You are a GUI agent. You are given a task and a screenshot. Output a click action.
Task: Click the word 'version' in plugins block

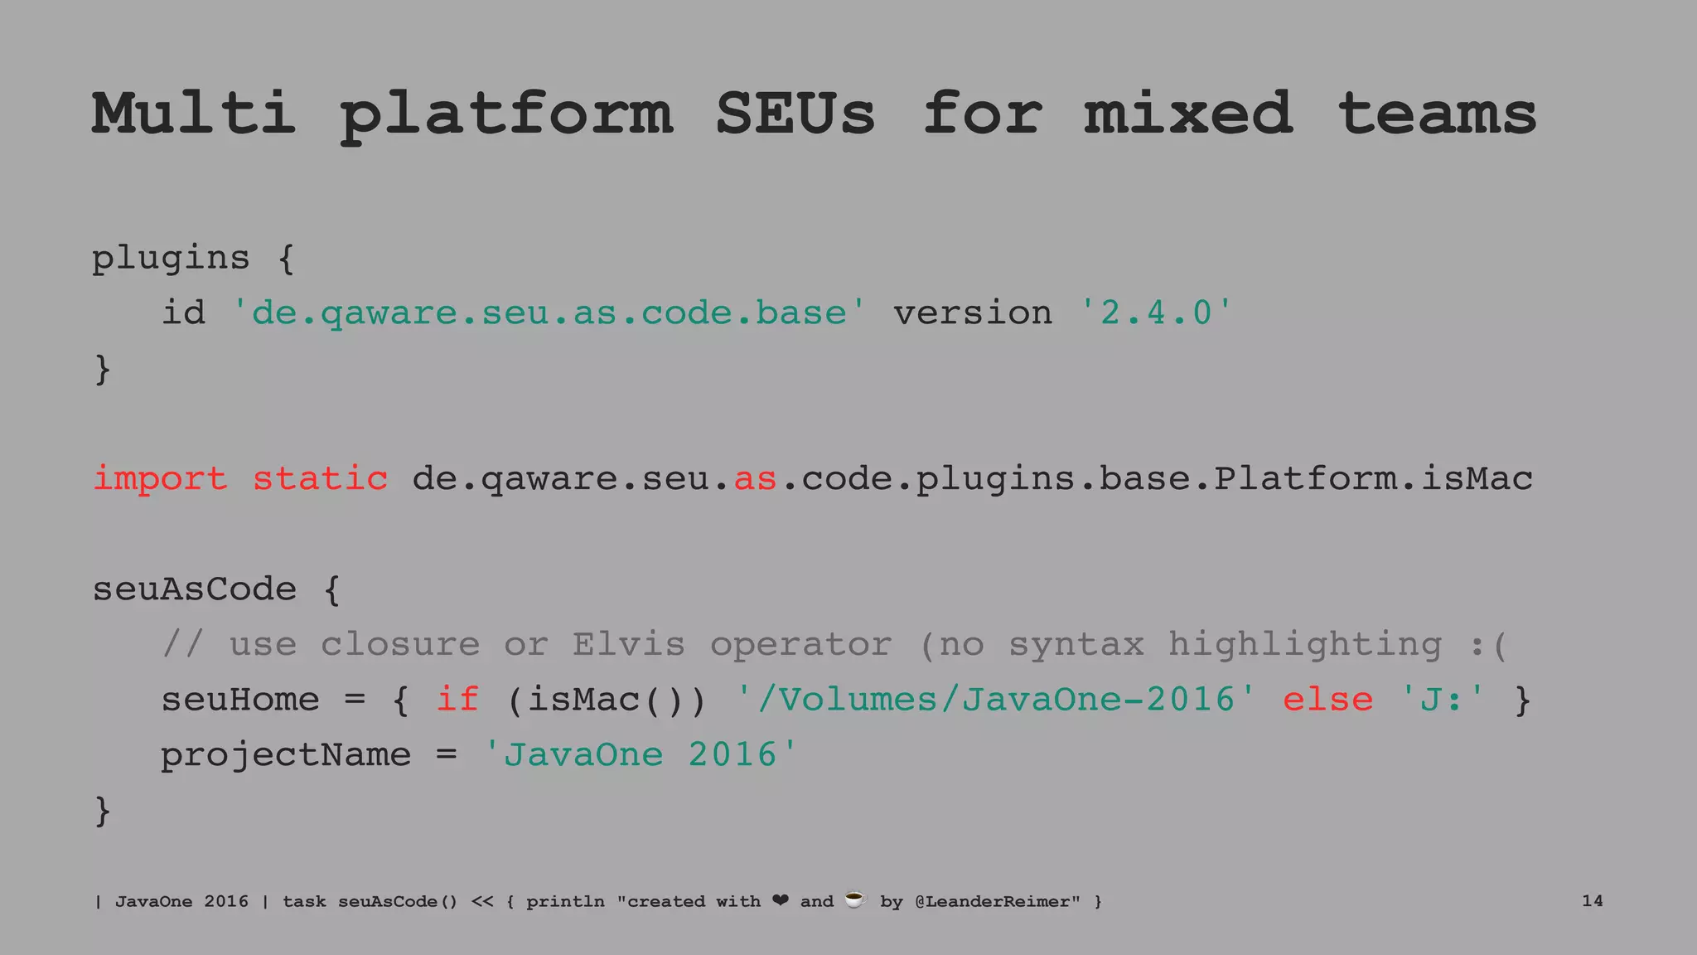click(x=973, y=313)
